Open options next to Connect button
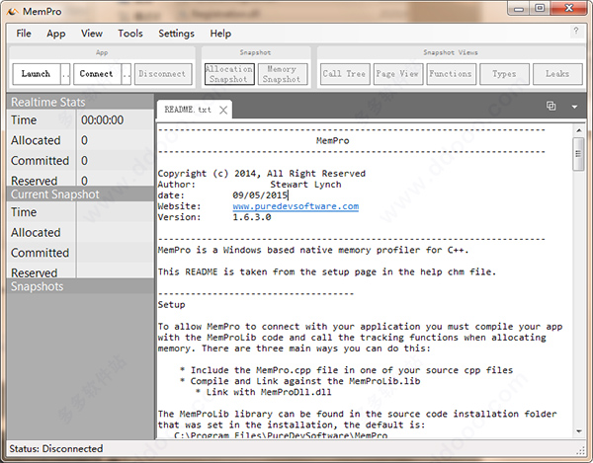 [x=127, y=74]
